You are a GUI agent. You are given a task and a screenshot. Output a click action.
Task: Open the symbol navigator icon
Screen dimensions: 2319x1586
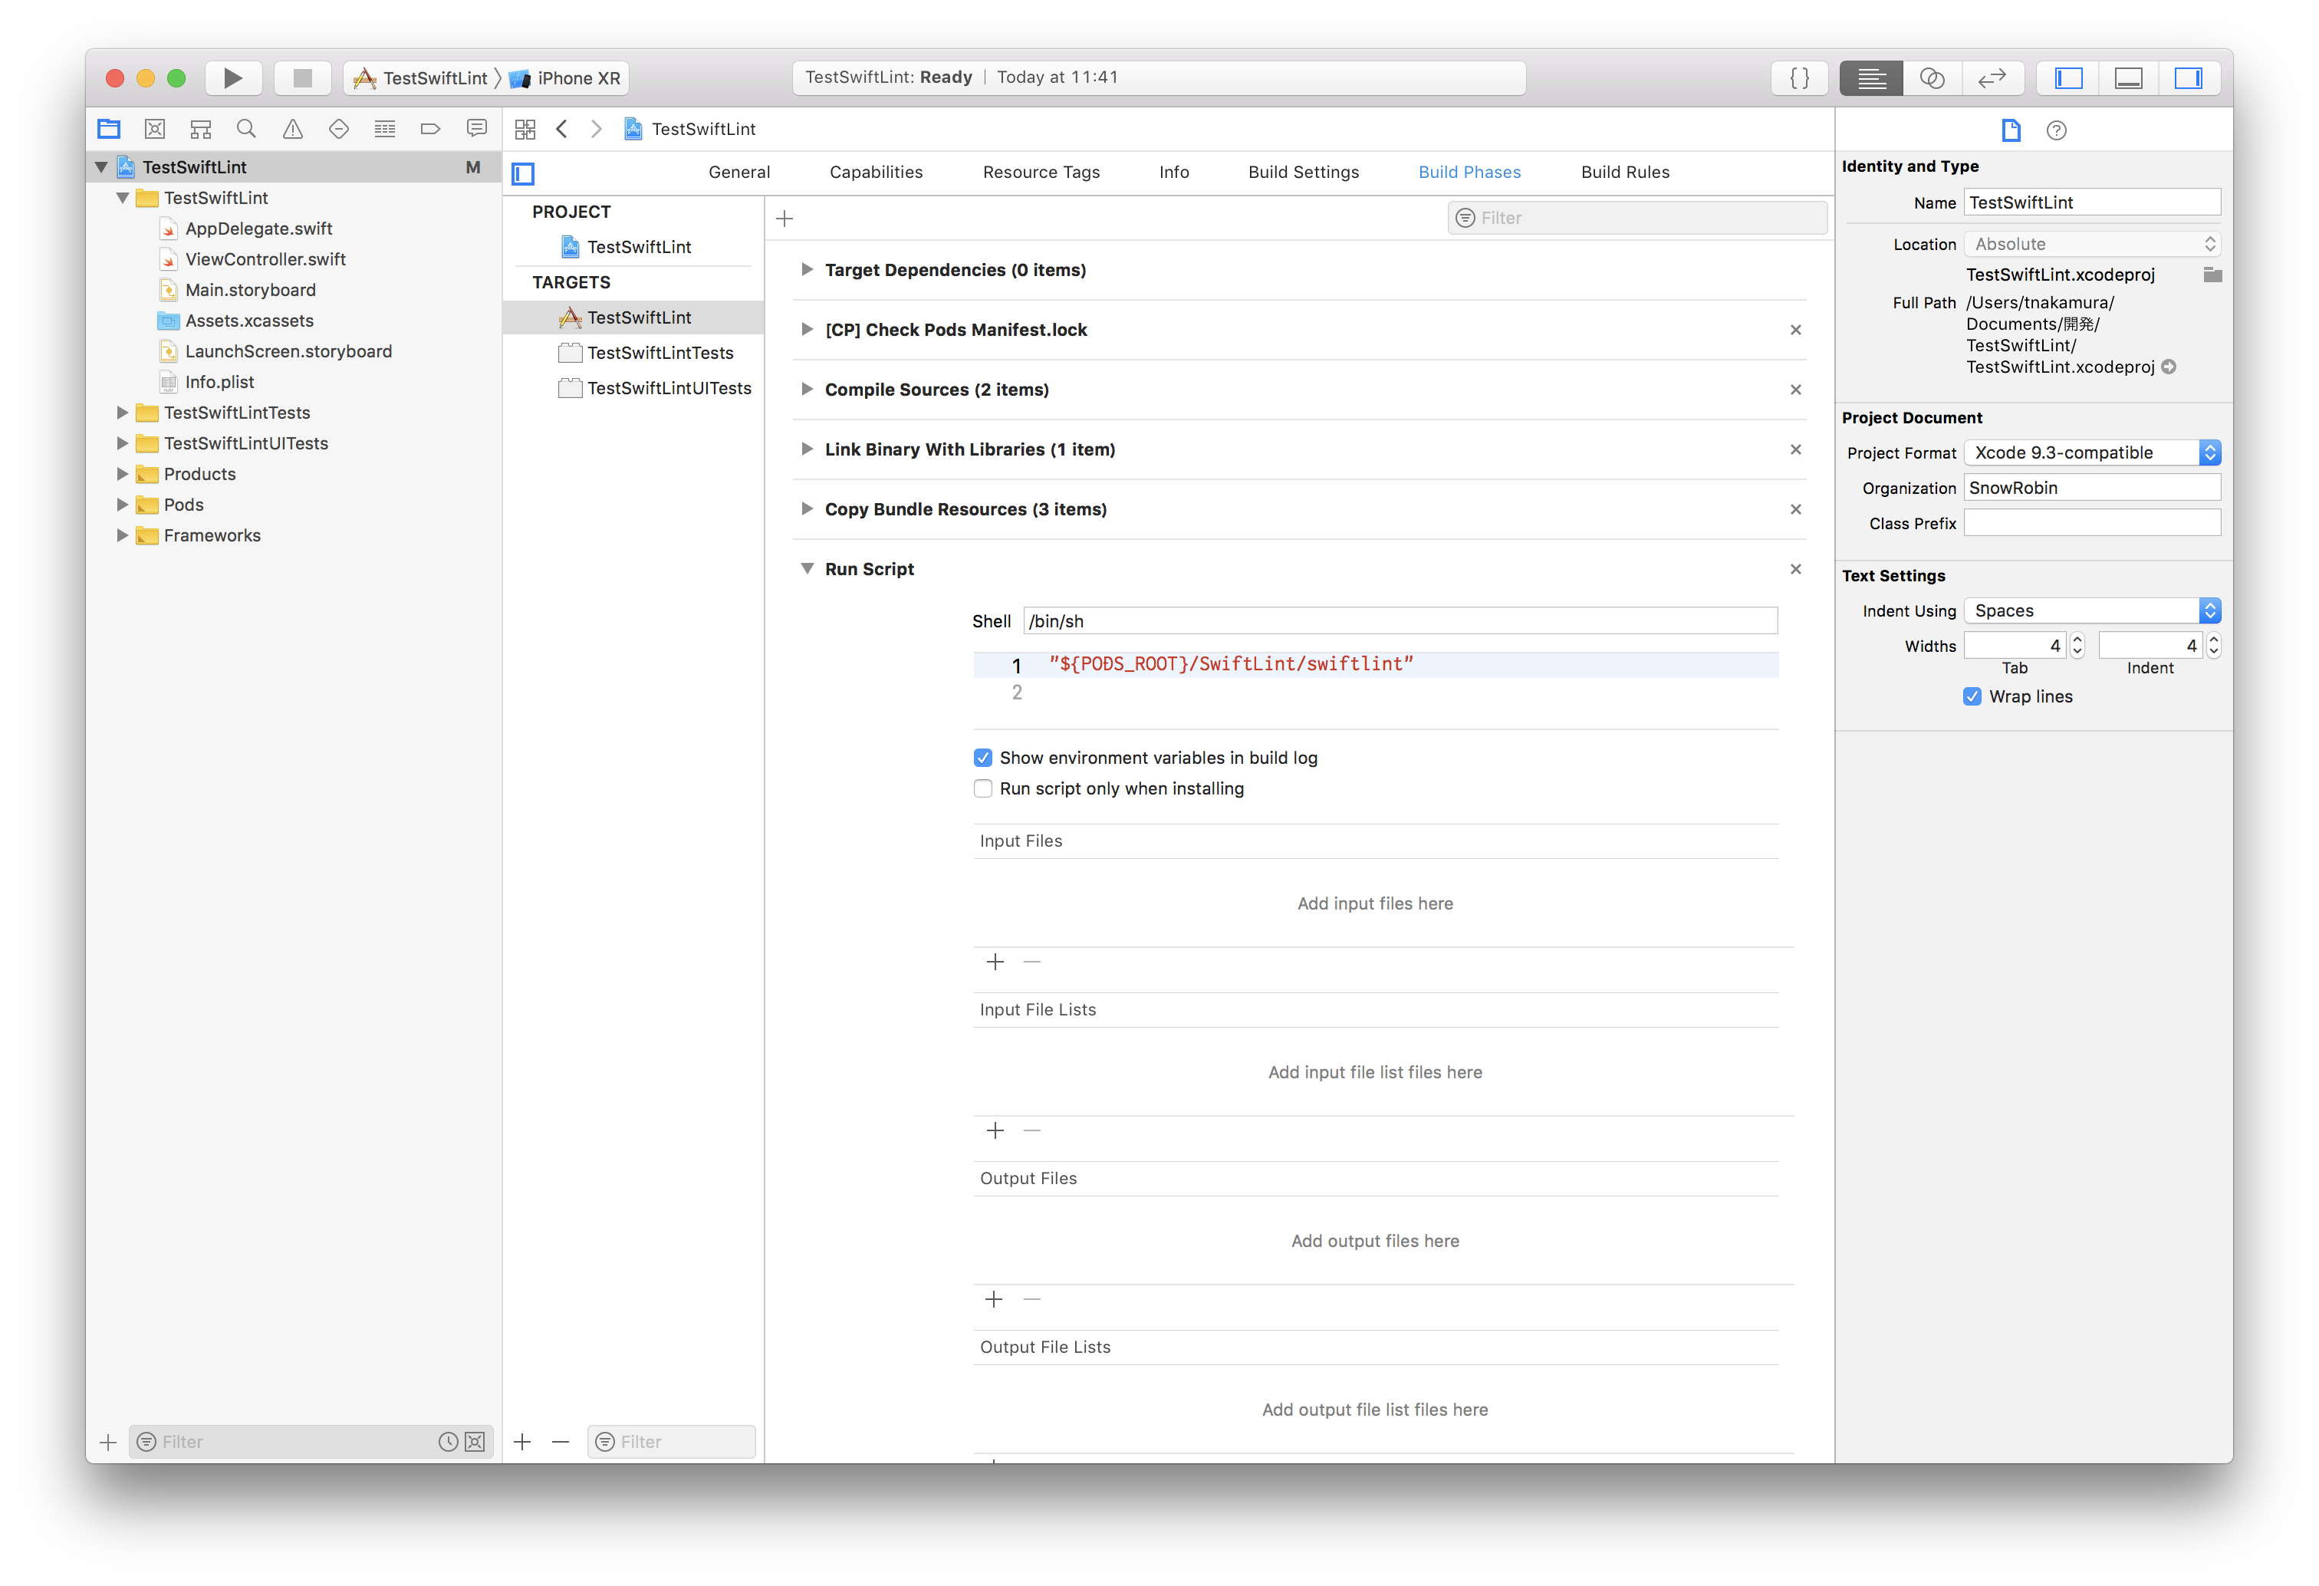pos(201,129)
